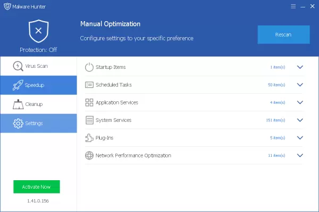
Task: Go to the Settings tab
Action: coord(38,123)
